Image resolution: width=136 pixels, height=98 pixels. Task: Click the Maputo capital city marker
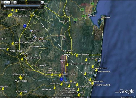click(89, 16)
